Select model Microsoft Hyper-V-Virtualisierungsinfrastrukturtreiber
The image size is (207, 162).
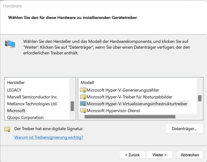[137, 104]
